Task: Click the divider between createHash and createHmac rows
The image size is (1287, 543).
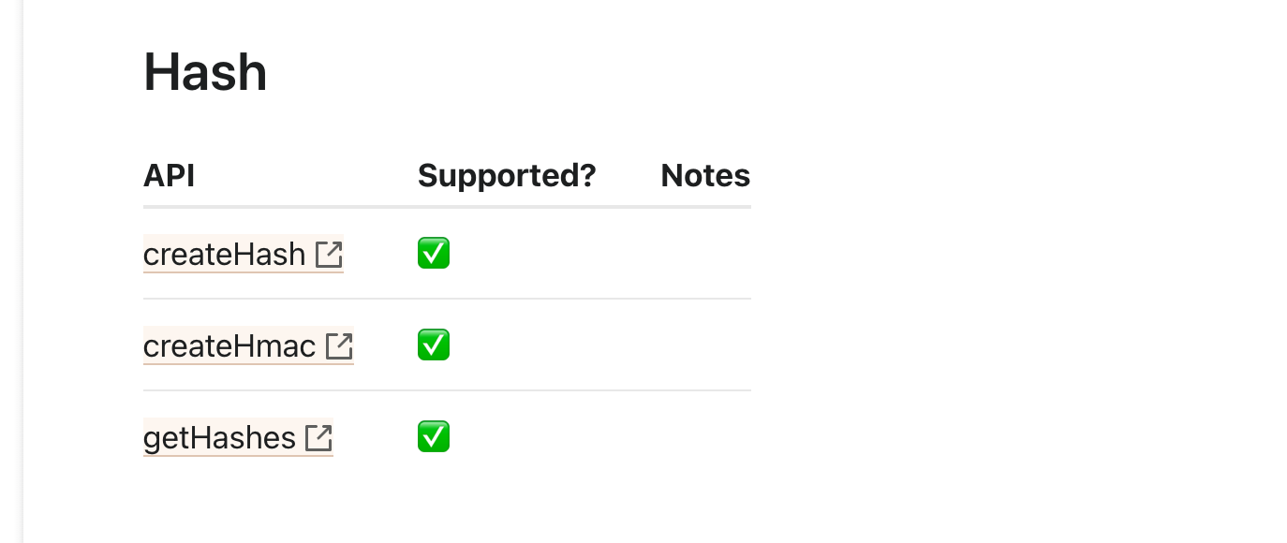Action: point(447,299)
